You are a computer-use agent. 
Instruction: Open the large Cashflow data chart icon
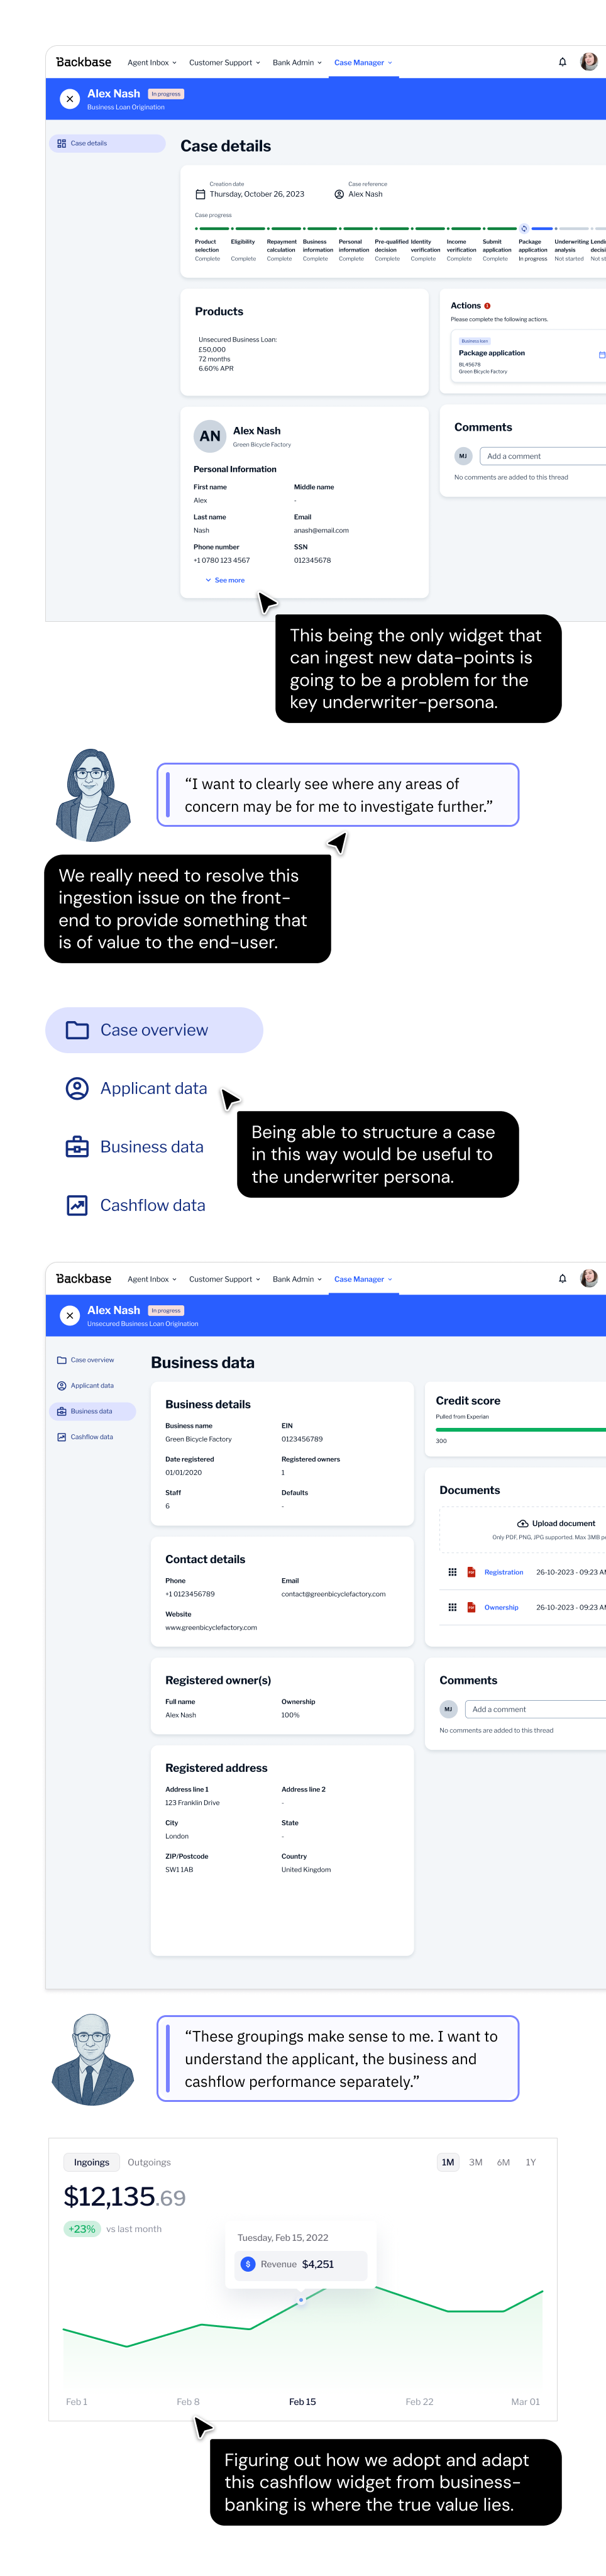tap(77, 1205)
